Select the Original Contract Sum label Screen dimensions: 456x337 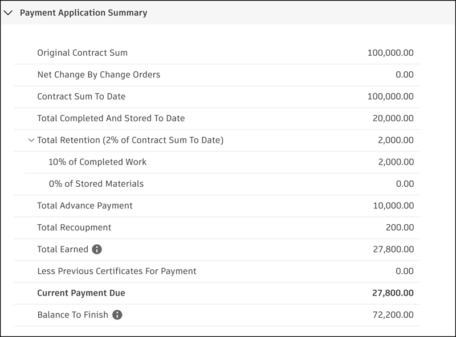pyautogui.click(x=82, y=53)
